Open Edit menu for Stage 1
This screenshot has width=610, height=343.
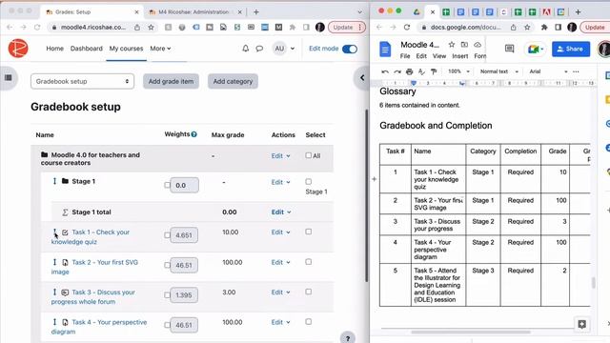[x=280, y=182]
